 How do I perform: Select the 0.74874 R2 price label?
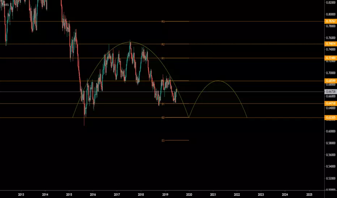(330, 44)
